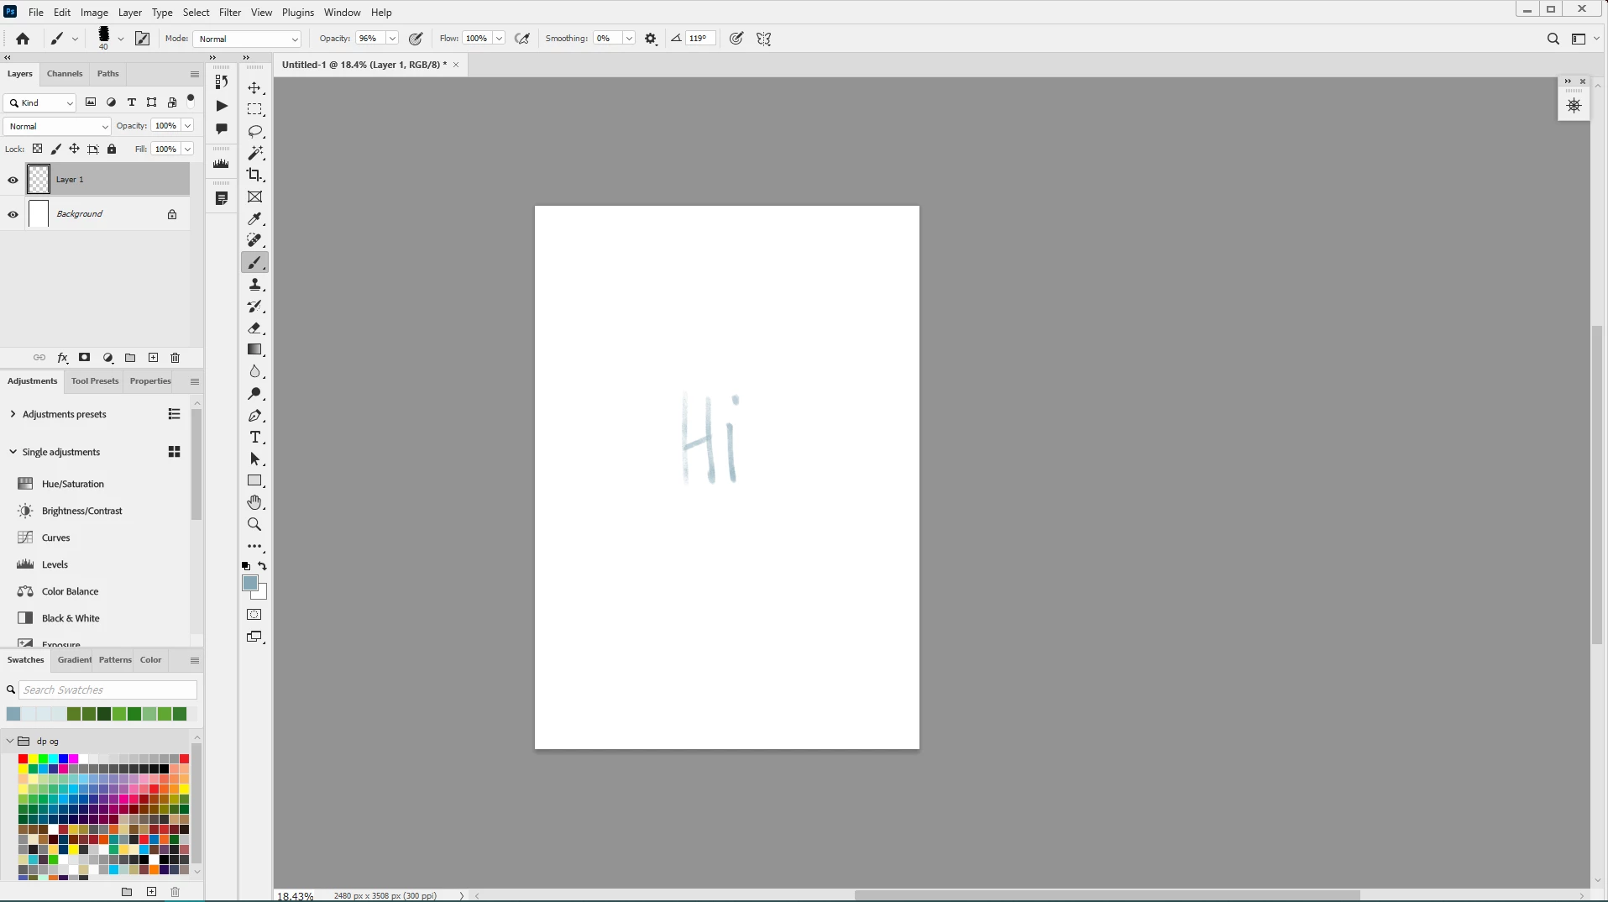Select the Layer 1 thumbnail

pyautogui.click(x=39, y=180)
